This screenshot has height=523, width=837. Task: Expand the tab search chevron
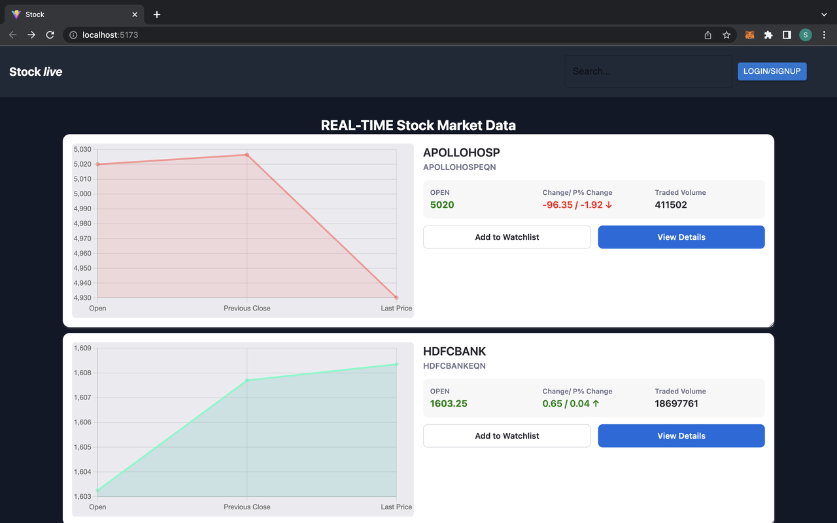tap(824, 14)
